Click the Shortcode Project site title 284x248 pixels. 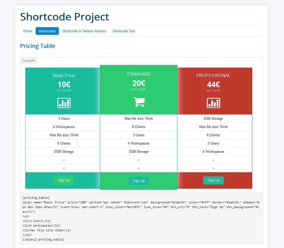(64, 17)
